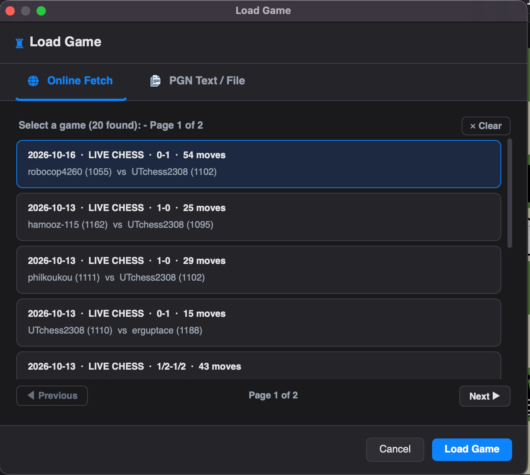Confirm with the blue Load Game button

472,449
